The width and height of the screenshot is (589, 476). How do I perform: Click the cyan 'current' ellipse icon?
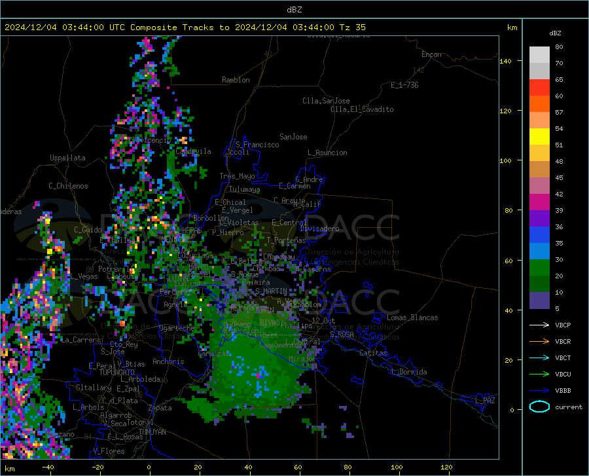click(x=539, y=407)
